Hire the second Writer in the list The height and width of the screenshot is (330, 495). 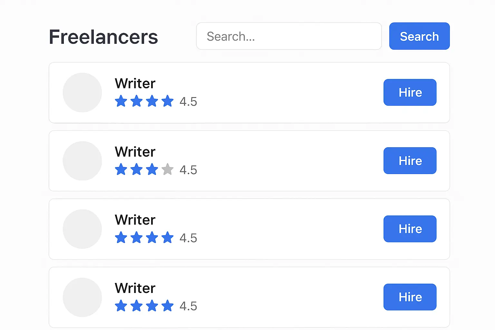[410, 161]
